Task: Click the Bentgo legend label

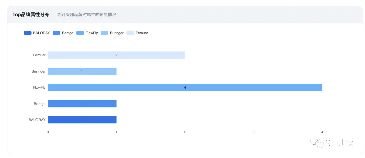Action: [x=68, y=33]
